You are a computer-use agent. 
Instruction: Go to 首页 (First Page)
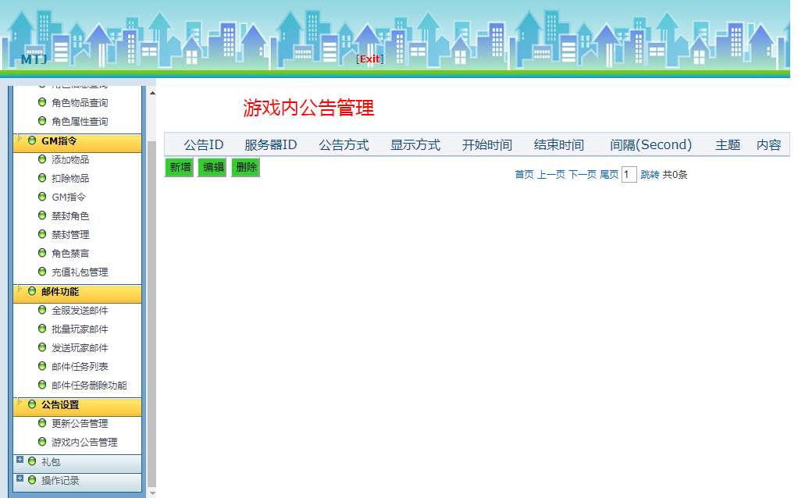tap(525, 175)
